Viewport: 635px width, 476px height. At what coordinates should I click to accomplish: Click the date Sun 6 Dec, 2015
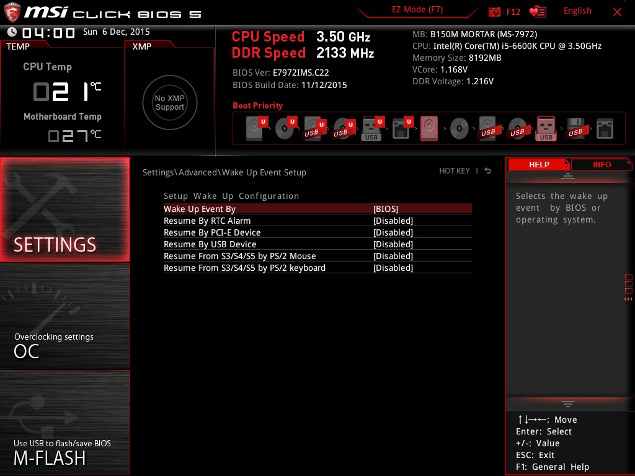116,32
